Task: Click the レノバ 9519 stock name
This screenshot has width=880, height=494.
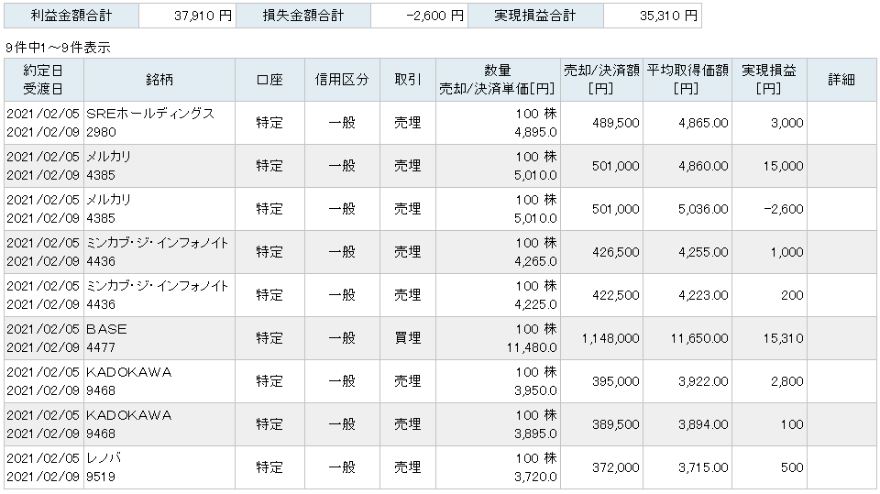Action: click(104, 467)
